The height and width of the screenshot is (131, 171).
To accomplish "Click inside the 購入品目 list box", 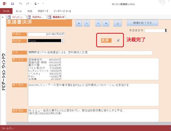I will [x=93, y=69].
